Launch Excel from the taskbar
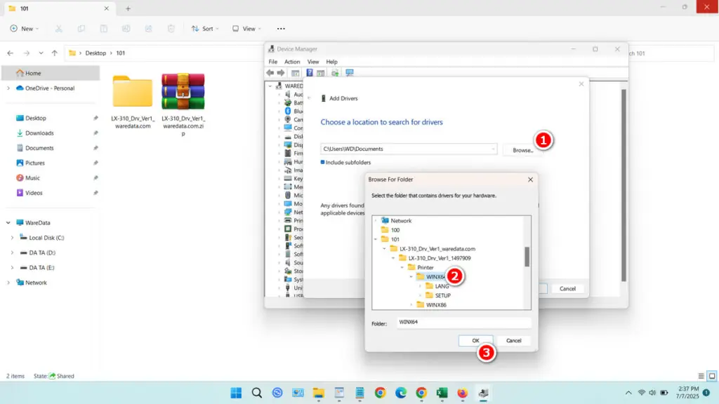719x404 pixels. click(x=442, y=393)
